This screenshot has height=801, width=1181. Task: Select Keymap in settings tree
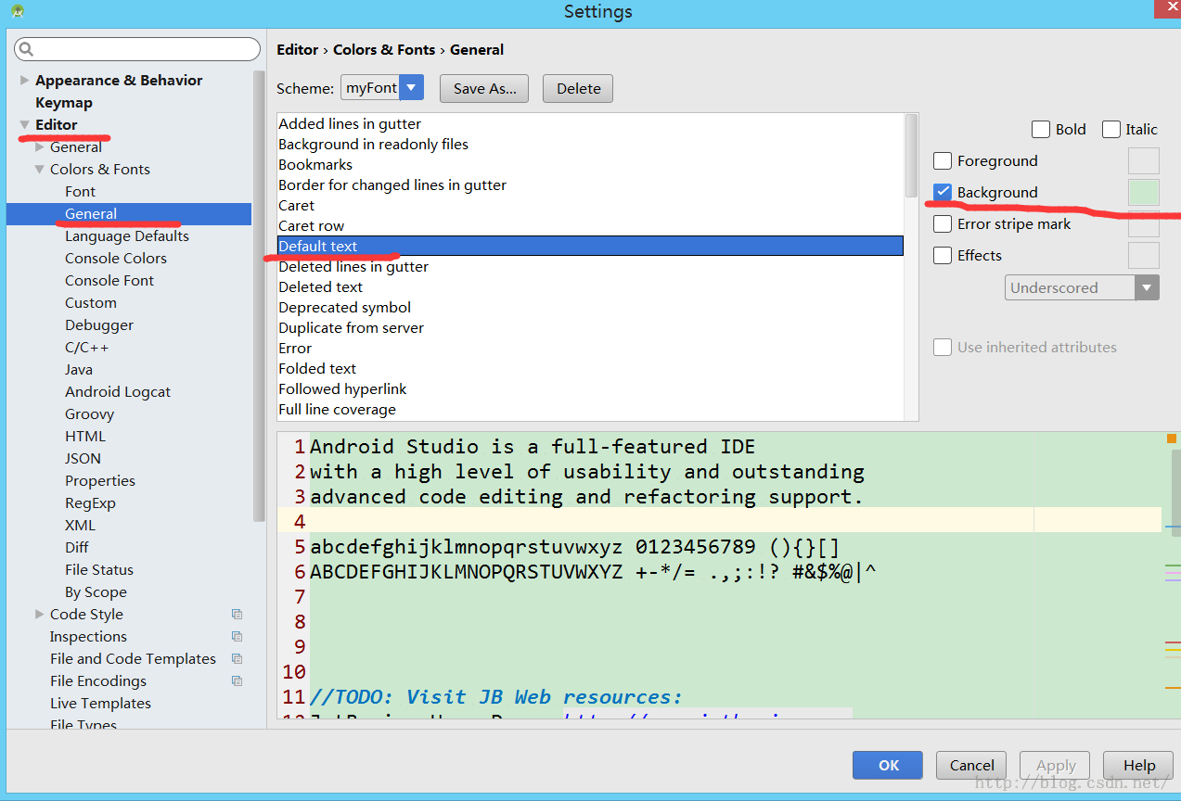point(64,103)
